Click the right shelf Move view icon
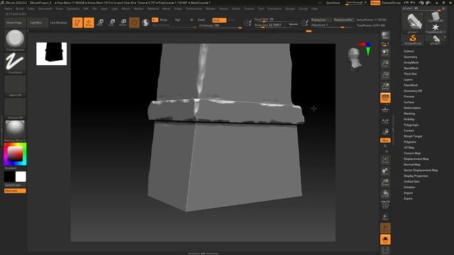 pyautogui.click(x=385, y=171)
